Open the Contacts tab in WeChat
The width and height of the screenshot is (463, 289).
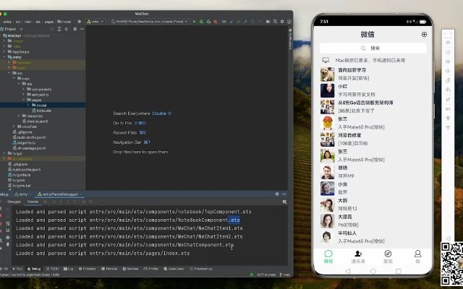pyautogui.click(x=358, y=256)
